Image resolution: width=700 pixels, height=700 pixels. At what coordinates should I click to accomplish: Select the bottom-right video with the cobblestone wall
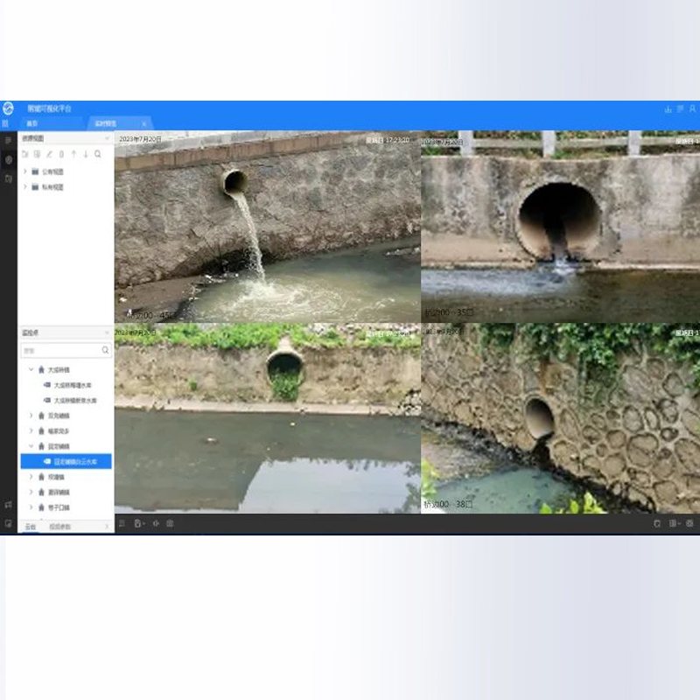click(x=560, y=418)
